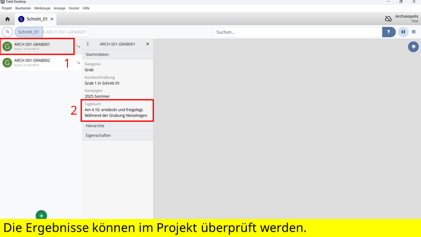Open the search filter menu

tap(388, 32)
